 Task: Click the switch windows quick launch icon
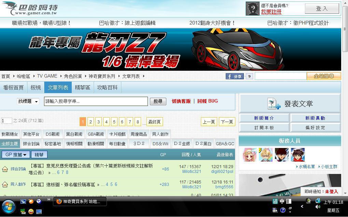23,202
